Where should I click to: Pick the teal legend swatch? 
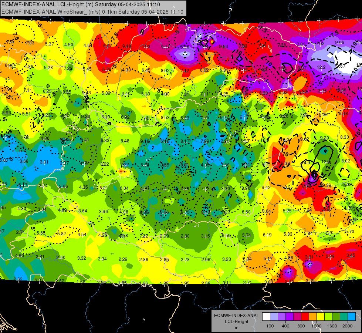[x=344, y=317]
